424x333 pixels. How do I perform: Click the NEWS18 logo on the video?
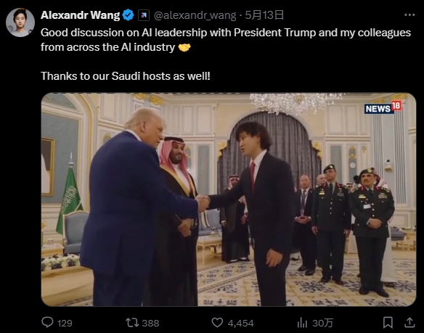point(383,107)
